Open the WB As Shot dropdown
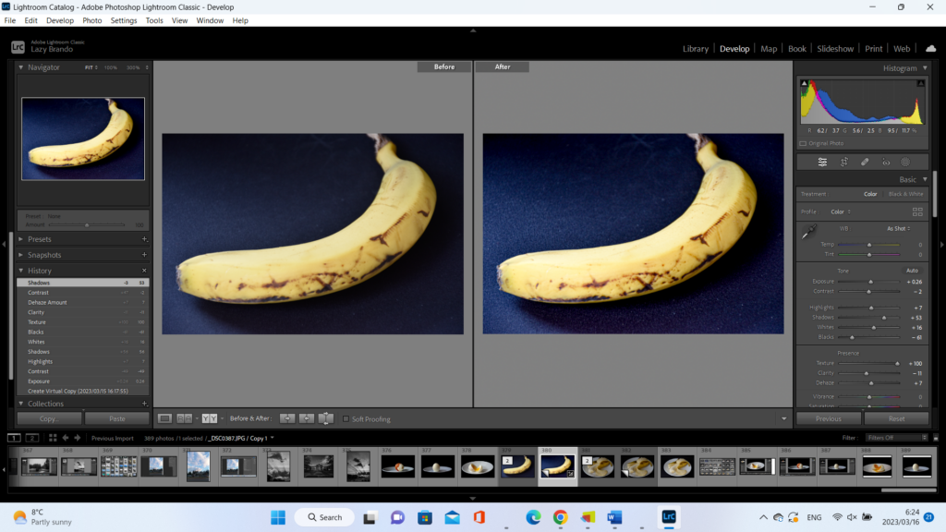946x532 pixels. pos(898,228)
